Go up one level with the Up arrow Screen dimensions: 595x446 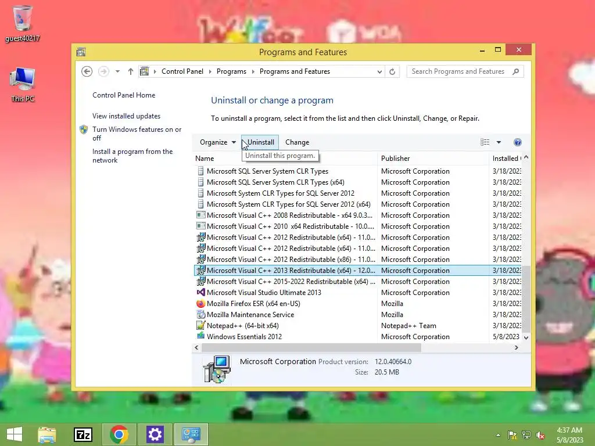[131, 71]
